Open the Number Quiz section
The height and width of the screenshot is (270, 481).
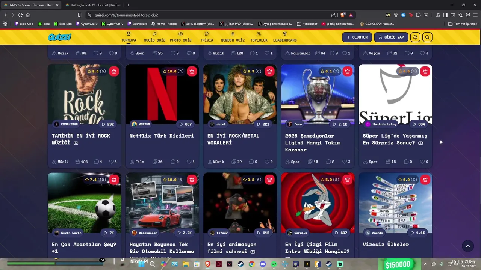coord(233,37)
